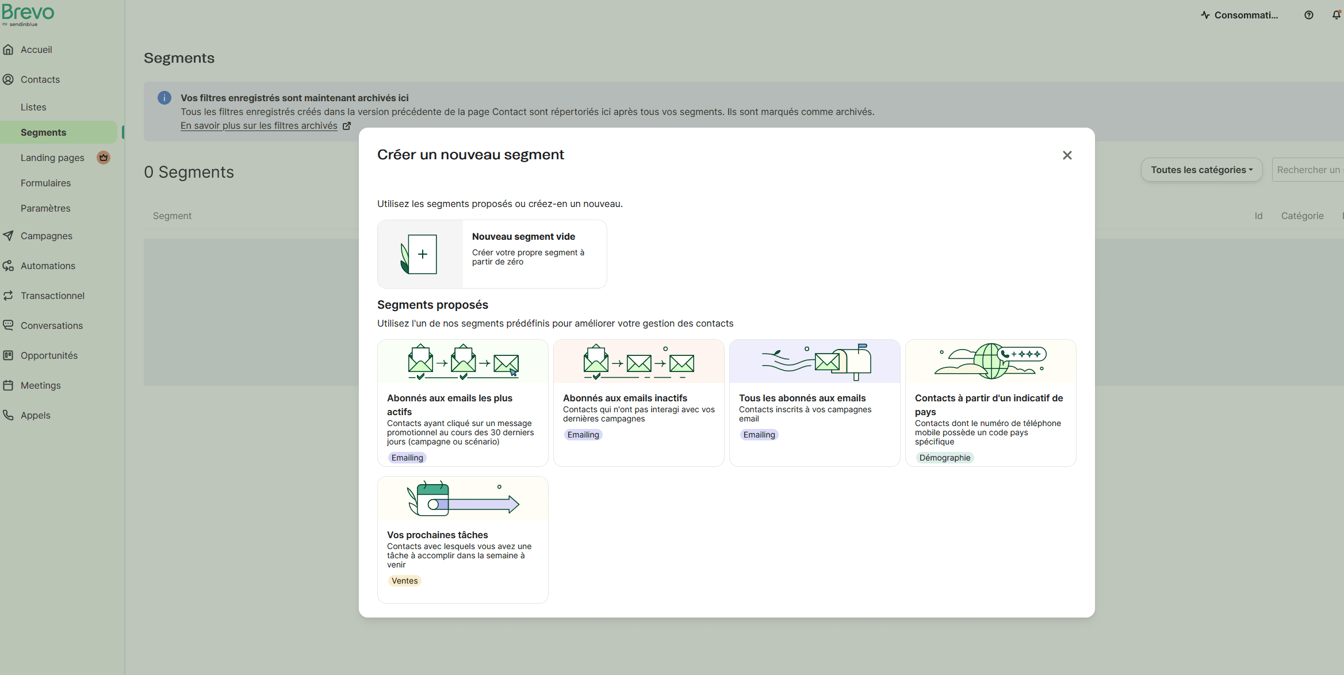Click the Transactionnel arrows icon
Viewport: 1344px width, 675px height.
(x=8, y=296)
